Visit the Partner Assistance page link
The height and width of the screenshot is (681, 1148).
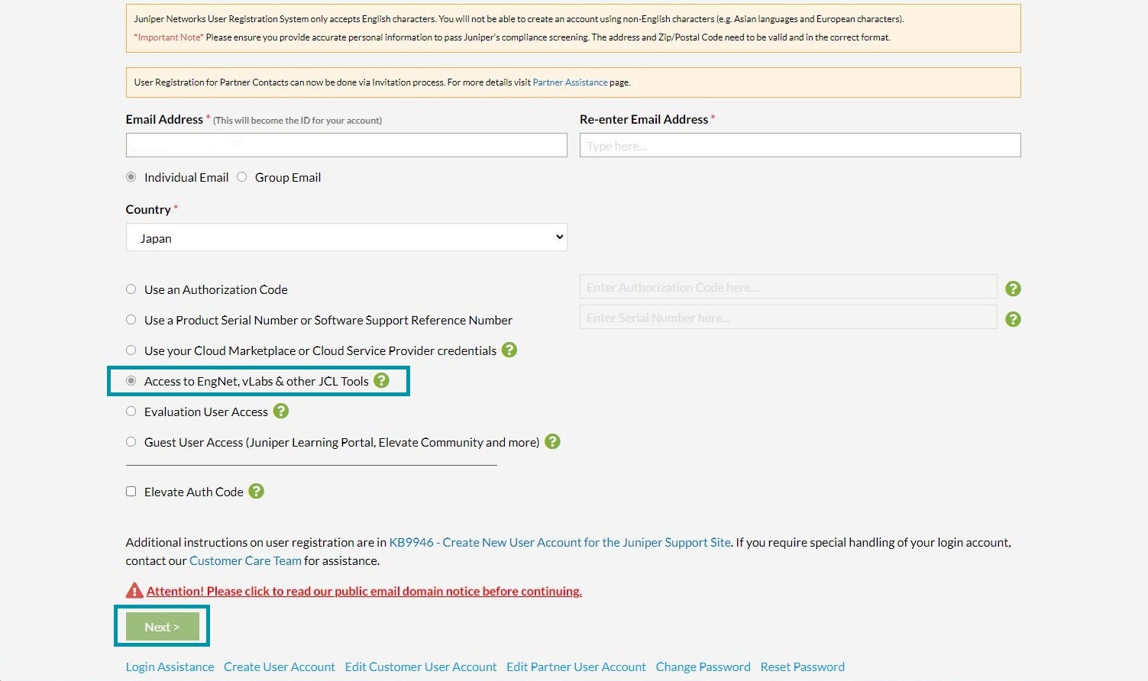570,82
